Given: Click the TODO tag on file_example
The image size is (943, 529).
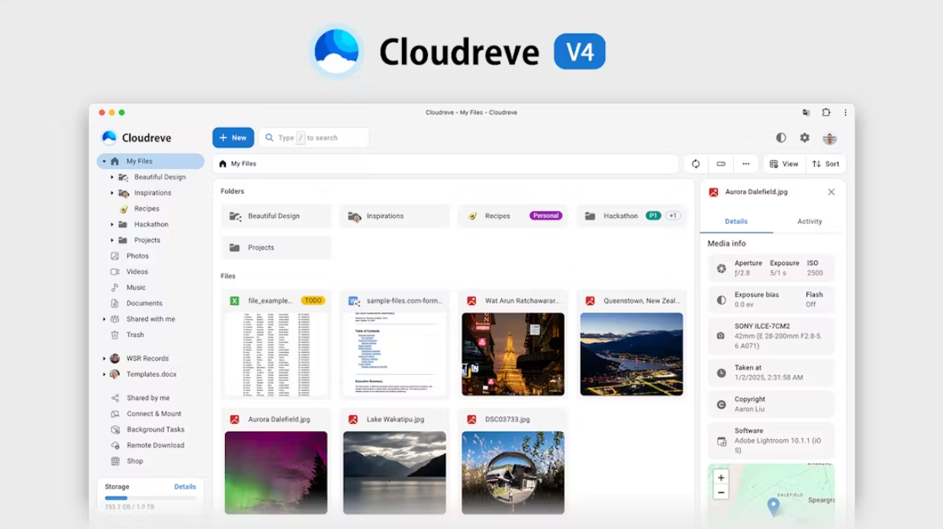Looking at the screenshot, I should (313, 301).
